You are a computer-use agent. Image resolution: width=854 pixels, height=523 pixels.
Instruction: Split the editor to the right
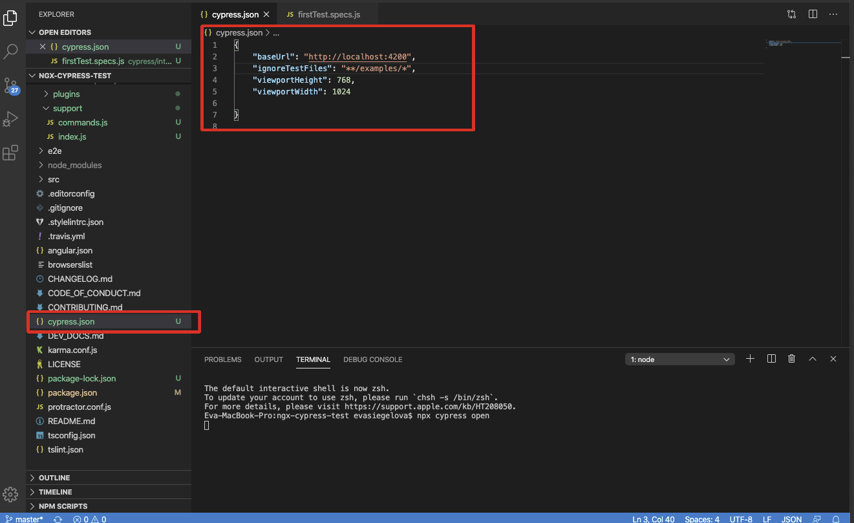pyautogui.click(x=813, y=14)
